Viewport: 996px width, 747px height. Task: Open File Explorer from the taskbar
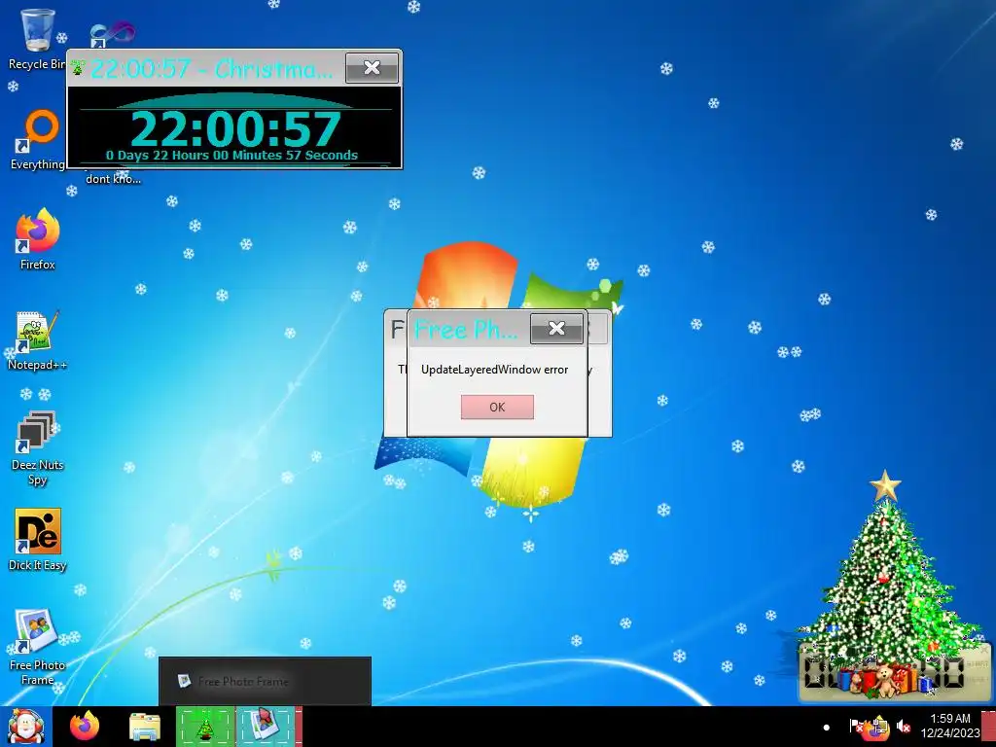145,727
